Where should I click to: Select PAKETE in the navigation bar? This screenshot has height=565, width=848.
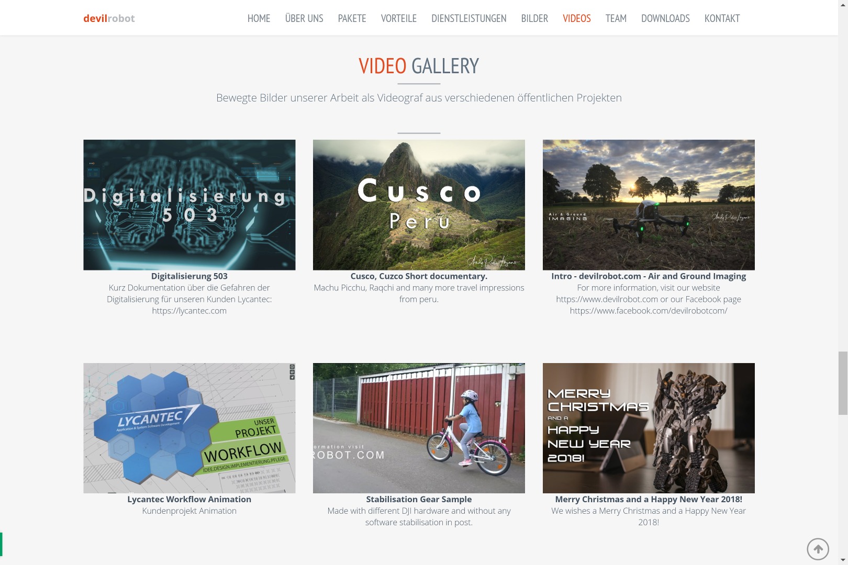(x=352, y=18)
